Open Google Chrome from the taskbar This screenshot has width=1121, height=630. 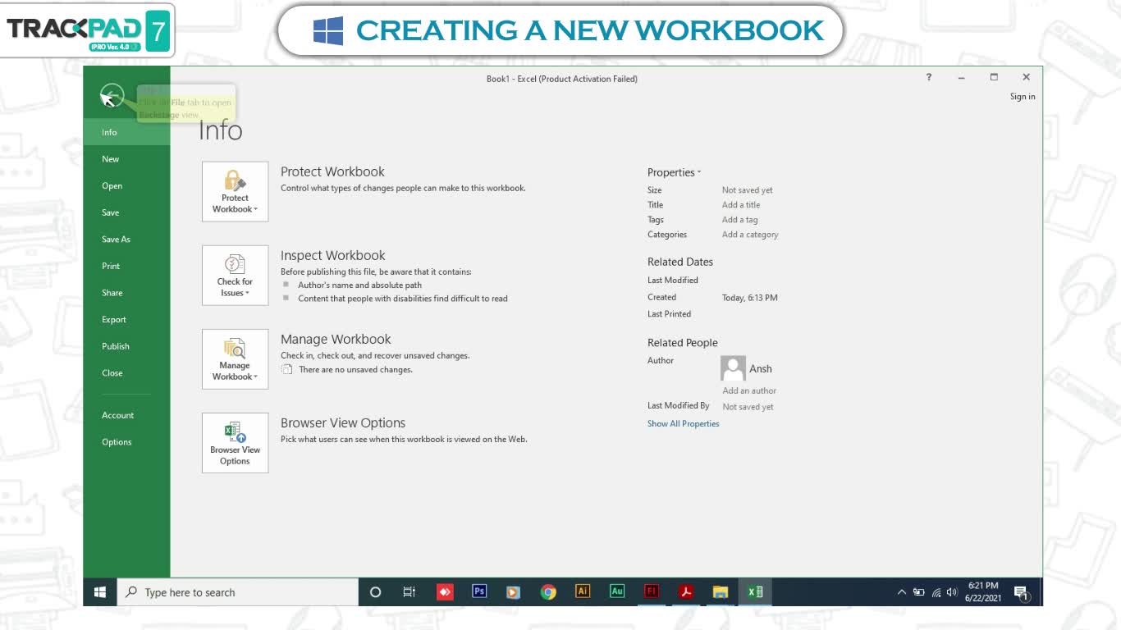pos(548,591)
